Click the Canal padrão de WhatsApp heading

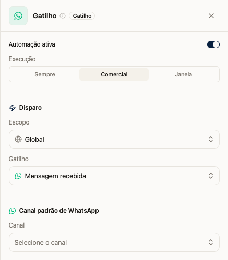59,211
